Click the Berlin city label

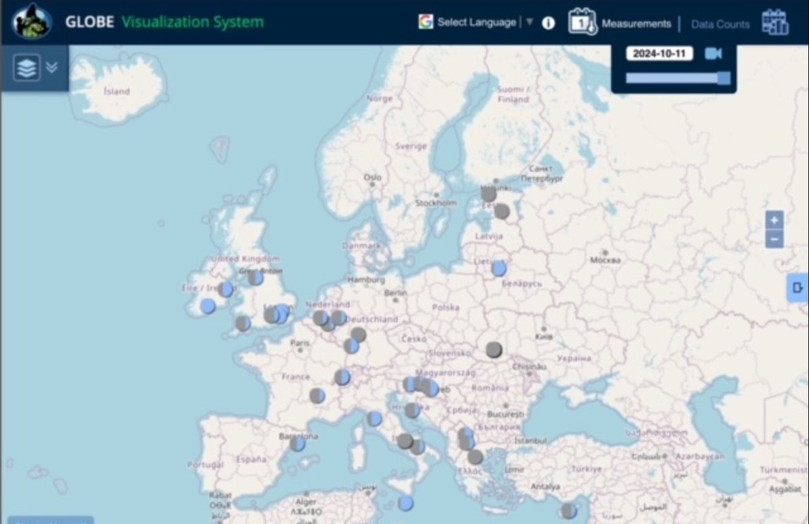[395, 293]
